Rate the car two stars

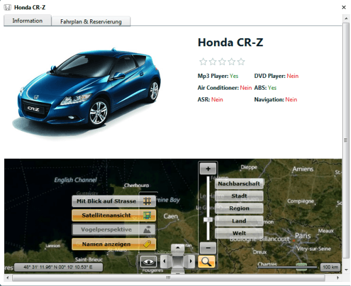213,62
